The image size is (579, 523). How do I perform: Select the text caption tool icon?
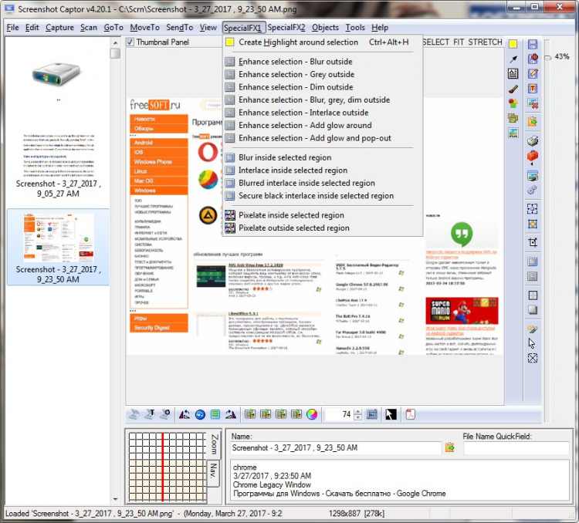[x=513, y=74]
